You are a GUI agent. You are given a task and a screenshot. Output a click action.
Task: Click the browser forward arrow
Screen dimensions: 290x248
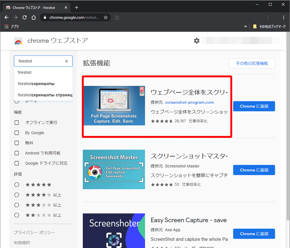(16, 17)
